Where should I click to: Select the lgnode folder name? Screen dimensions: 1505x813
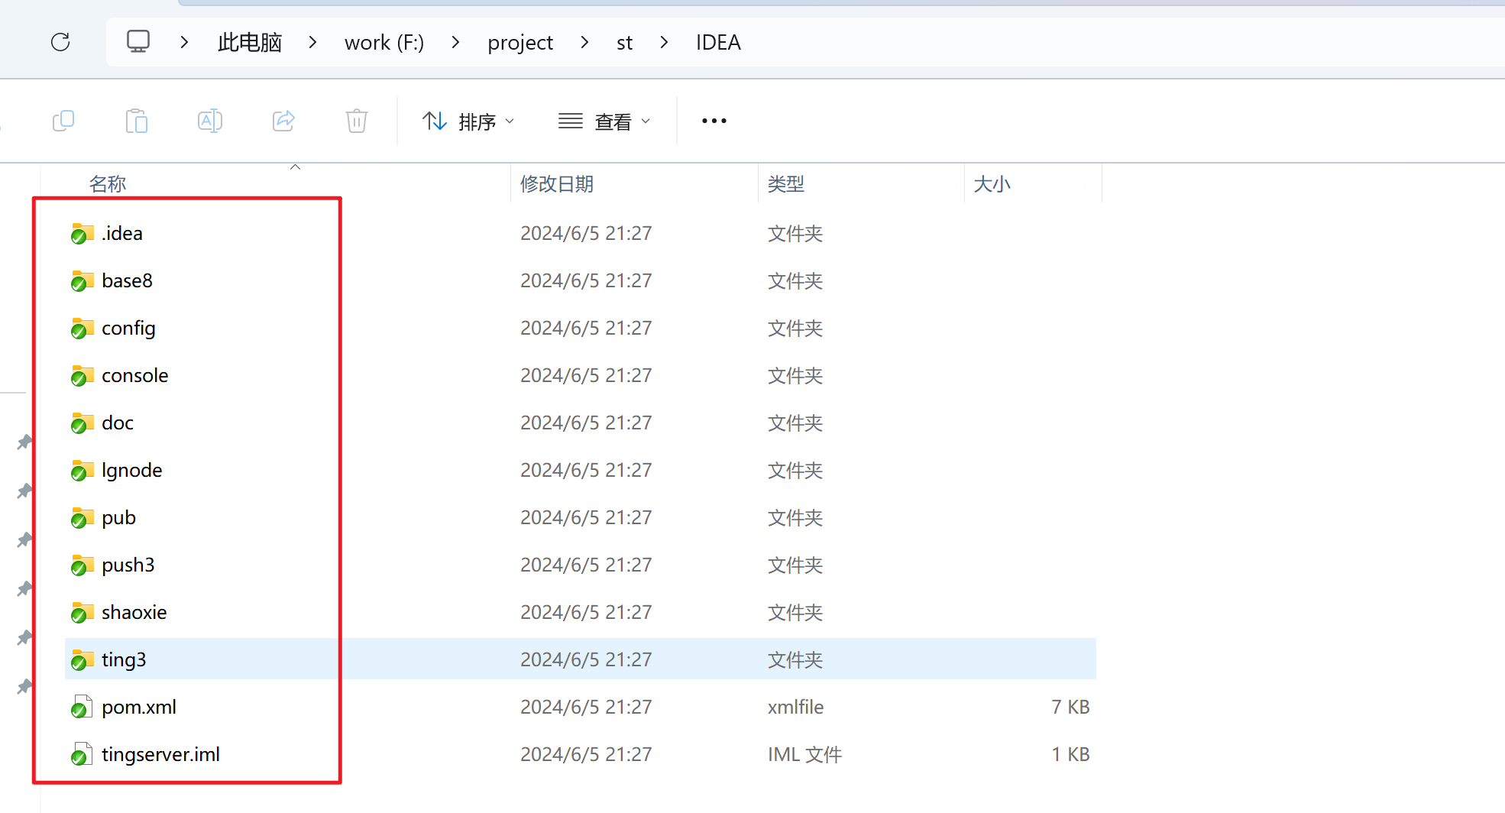point(131,471)
